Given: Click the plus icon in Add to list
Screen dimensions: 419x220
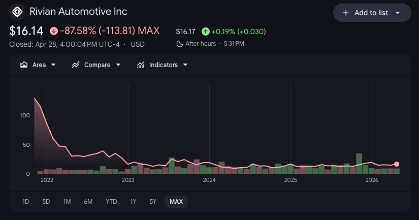Looking at the screenshot, I should 346,13.
